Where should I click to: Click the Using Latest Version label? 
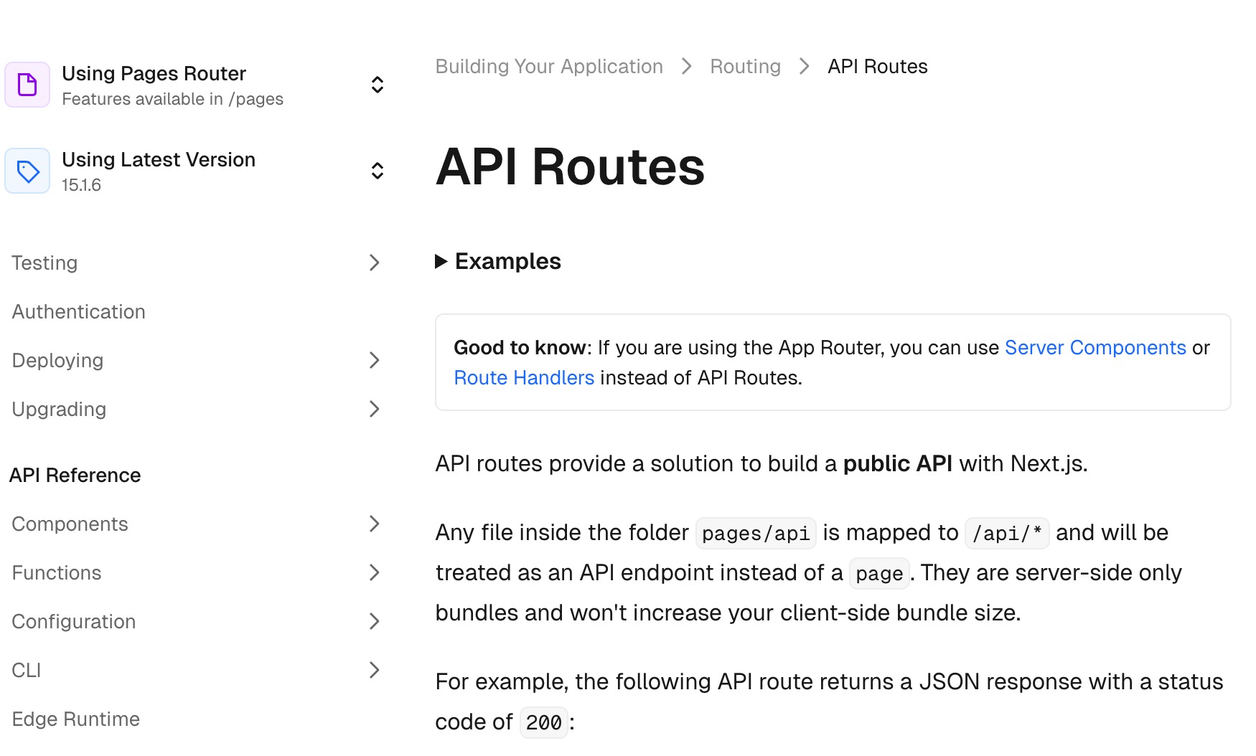coord(159,159)
